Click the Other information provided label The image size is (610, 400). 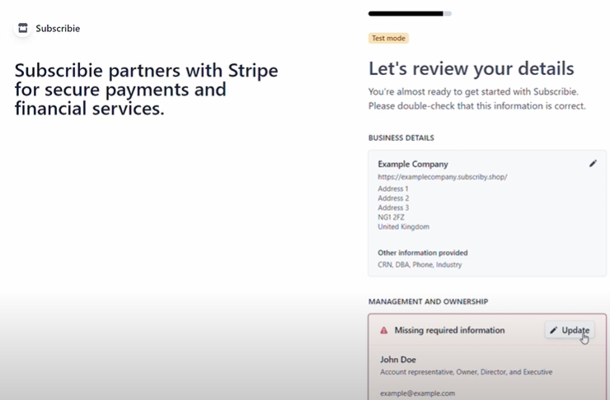pos(423,253)
